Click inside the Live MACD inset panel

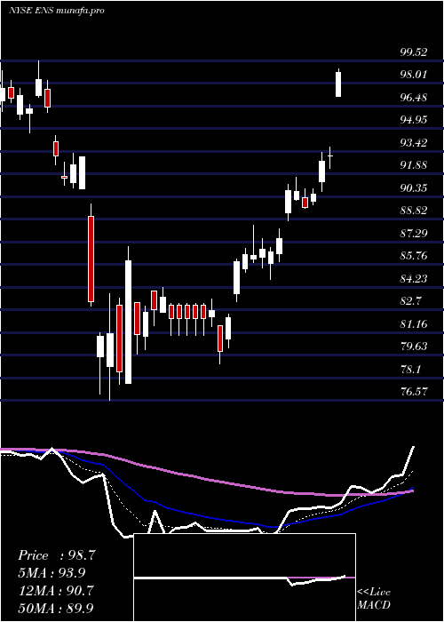pos(244,578)
